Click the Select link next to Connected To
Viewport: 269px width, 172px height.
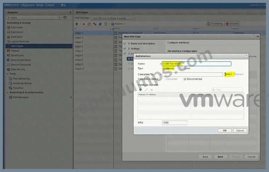coord(229,74)
